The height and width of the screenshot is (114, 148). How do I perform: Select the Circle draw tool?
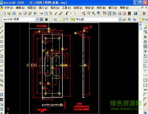click(x=2, y=56)
